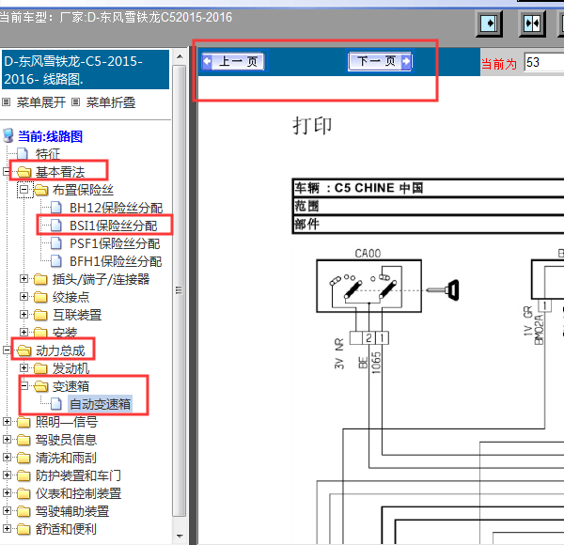The width and height of the screenshot is (564, 545).
Task: Select the 动力总成 folder label
Action: (60, 350)
